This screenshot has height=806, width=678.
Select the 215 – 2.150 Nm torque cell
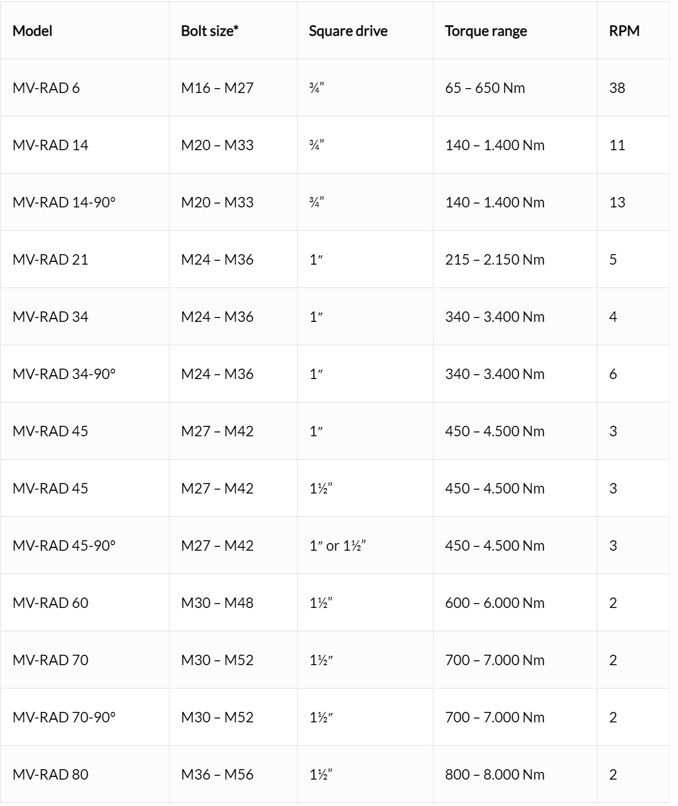[515, 260]
